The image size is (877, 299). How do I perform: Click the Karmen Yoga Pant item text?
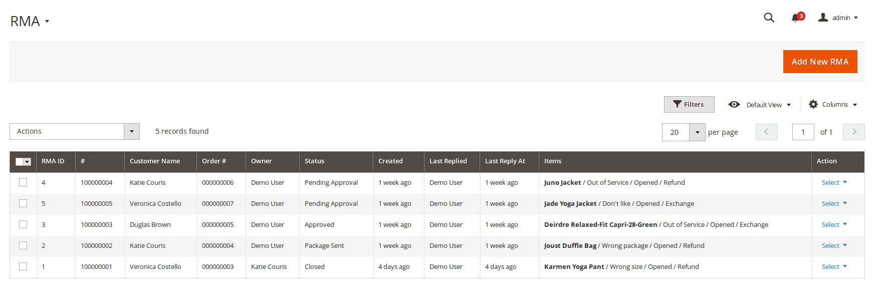(x=574, y=266)
